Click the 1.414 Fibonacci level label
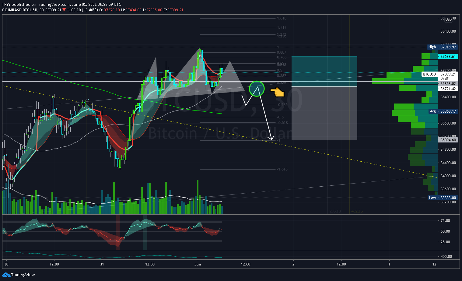This screenshot has height=281, width=462. click(282, 28)
